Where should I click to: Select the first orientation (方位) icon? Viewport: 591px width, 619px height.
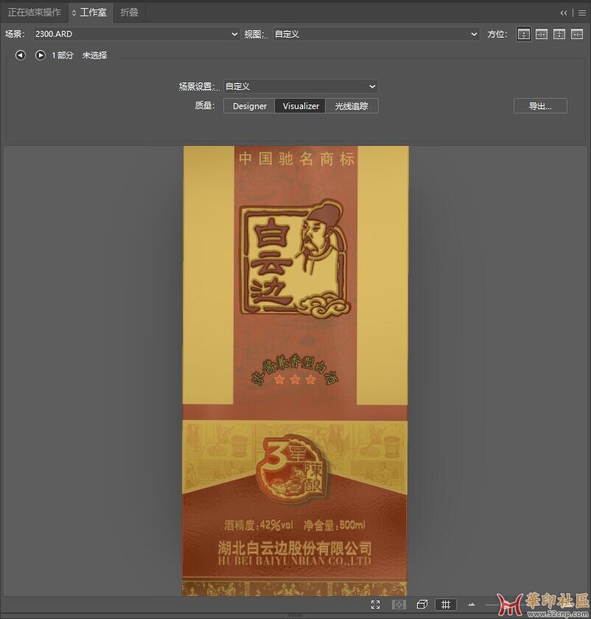pyautogui.click(x=523, y=35)
